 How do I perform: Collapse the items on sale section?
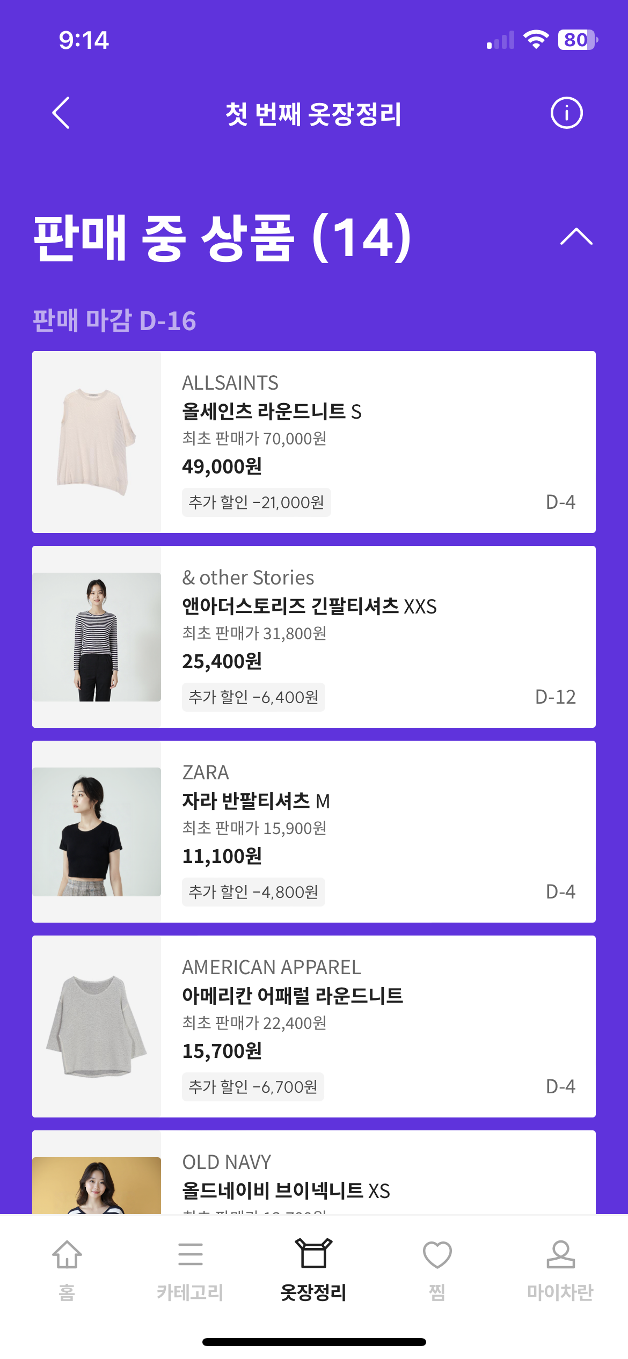click(576, 236)
